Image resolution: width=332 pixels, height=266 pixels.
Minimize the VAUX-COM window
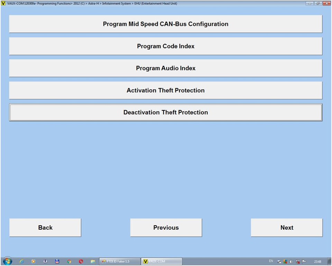(310, 3)
